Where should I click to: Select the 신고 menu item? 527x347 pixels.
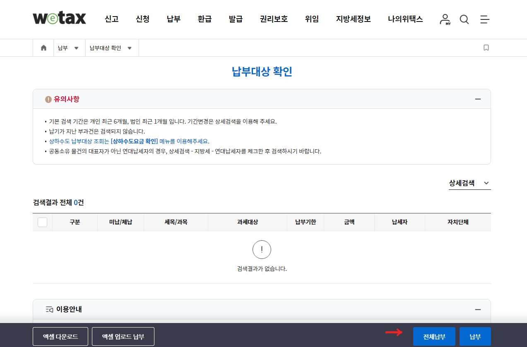(x=111, y=19)
